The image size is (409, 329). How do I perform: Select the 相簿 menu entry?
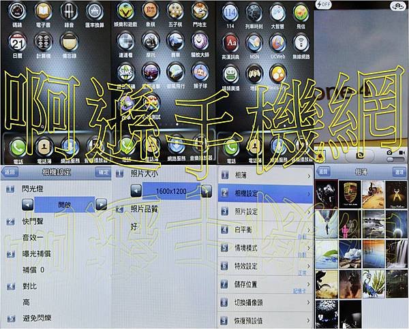(x=265, y=176)
